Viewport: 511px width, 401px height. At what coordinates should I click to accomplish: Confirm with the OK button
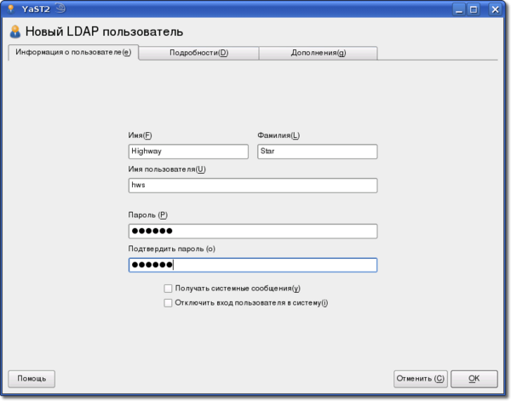pyautogui.click(x=474, y=378)
